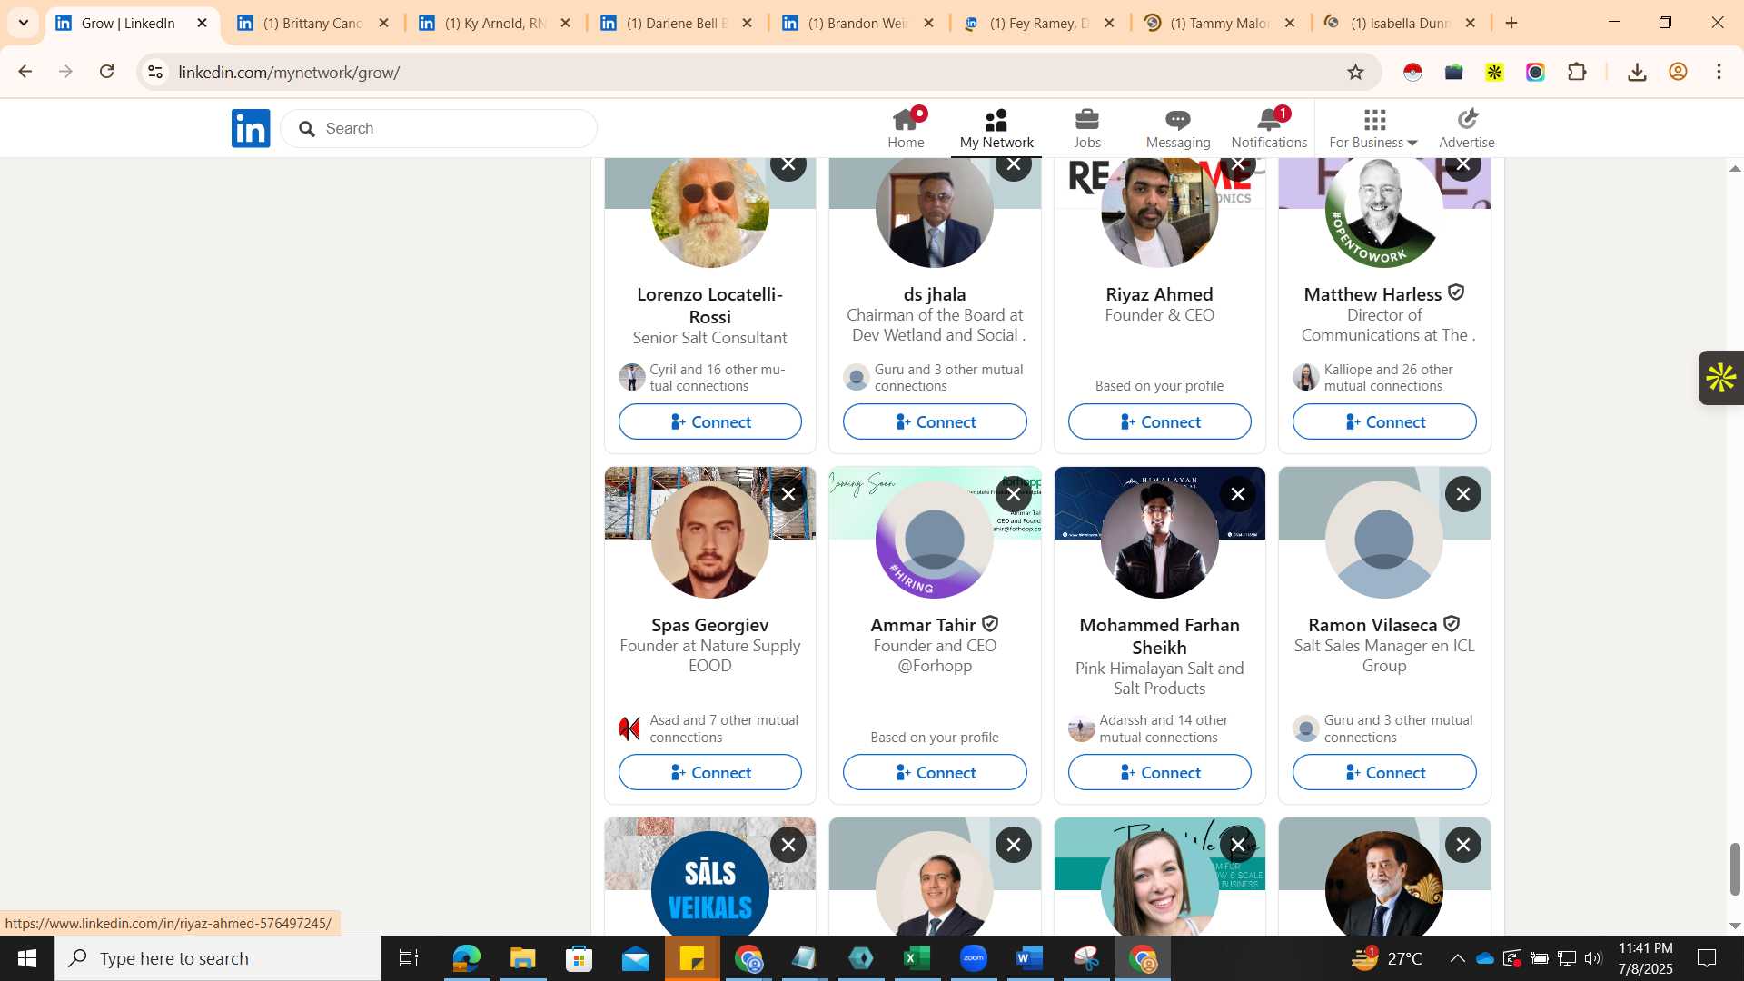Dismiss Ammar Tahir suggestion card

[1013, 494]
